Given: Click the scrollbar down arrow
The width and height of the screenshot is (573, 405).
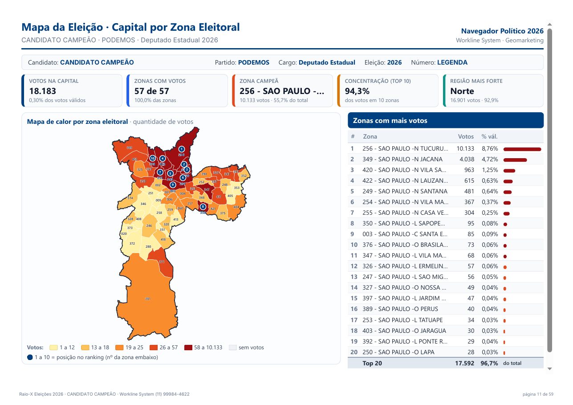Looking at the screenshot, I should [549, 369].
